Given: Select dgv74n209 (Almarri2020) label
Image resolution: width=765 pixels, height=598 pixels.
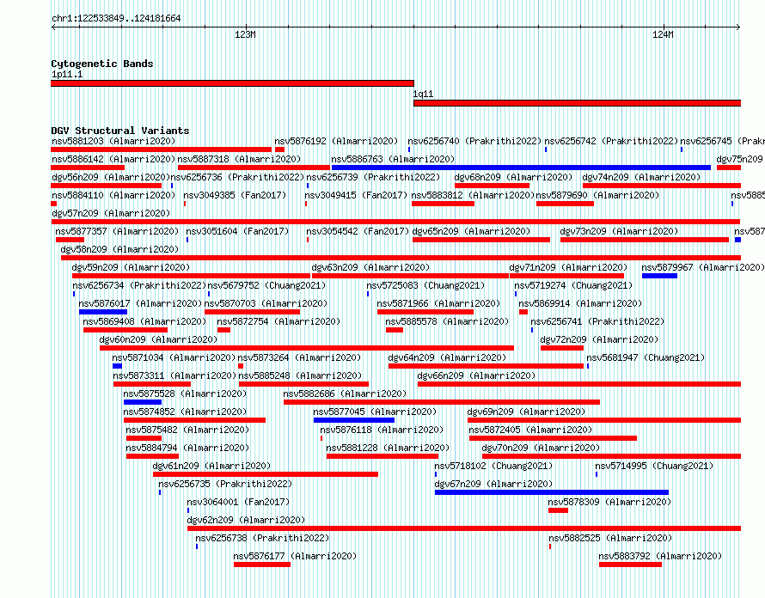Looking at the screenshot, I should [x=641, y=177].
